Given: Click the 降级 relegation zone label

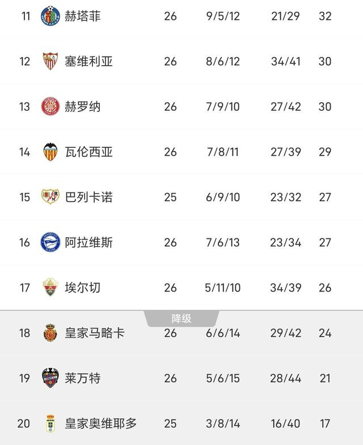Looking at the screenshot, I should 181,319.
